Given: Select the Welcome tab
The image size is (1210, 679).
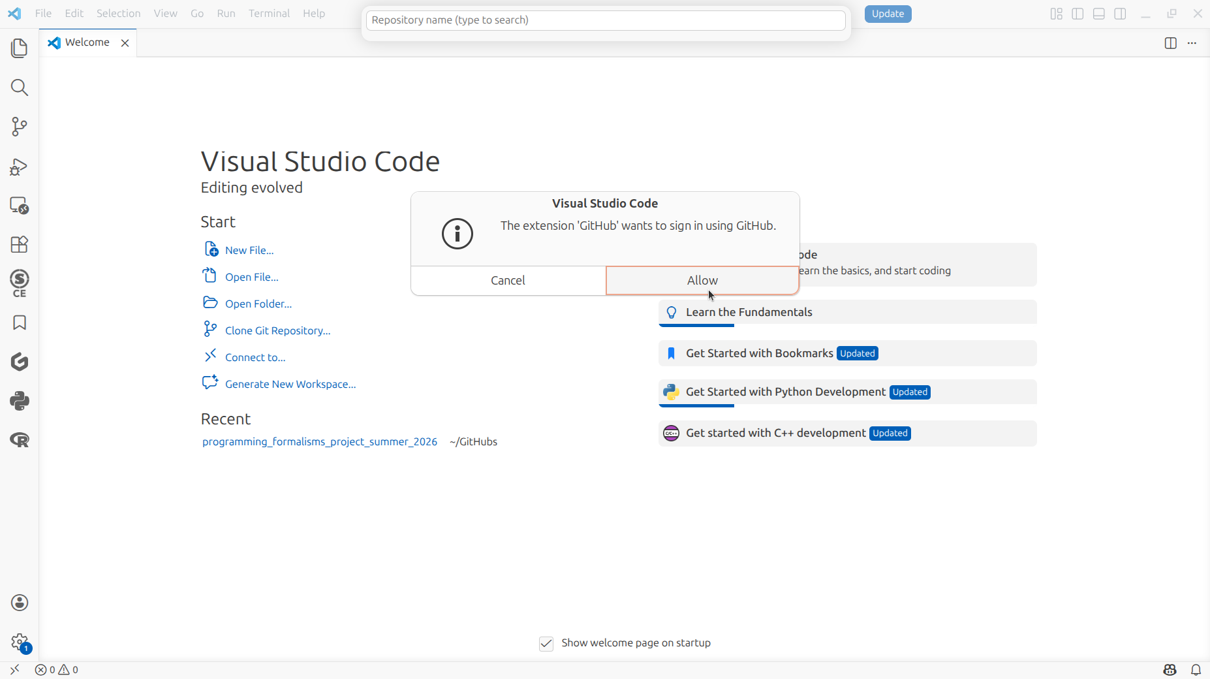Looking at the screenshot, I should (x=87, y=42).
